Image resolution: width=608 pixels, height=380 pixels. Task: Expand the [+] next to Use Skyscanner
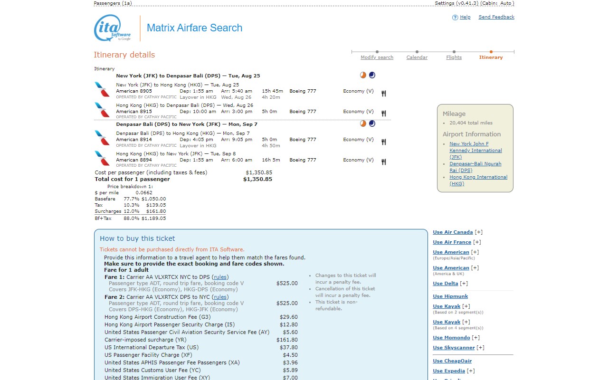click(481, 348)
